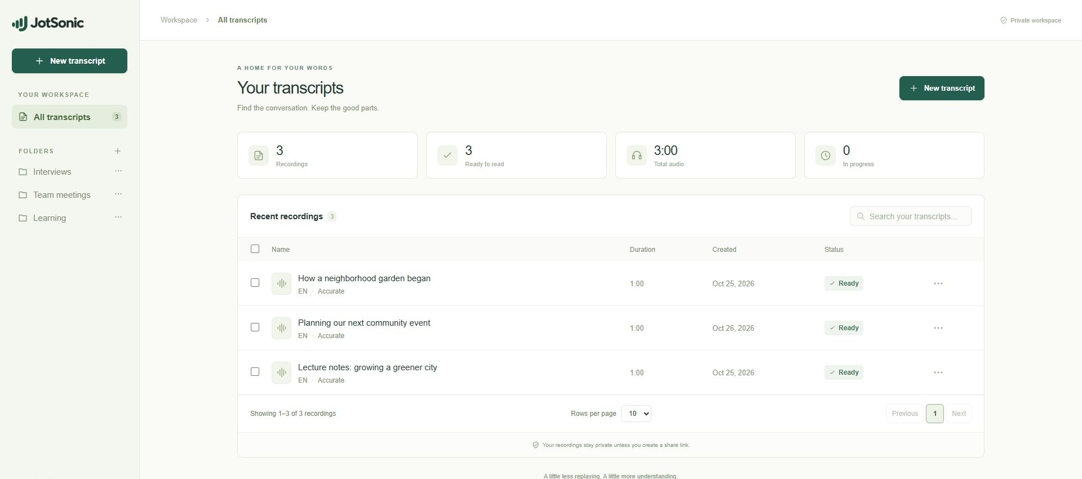
Task: Click waveform icon for Lecture notes recording
Action: pos(282,372)
